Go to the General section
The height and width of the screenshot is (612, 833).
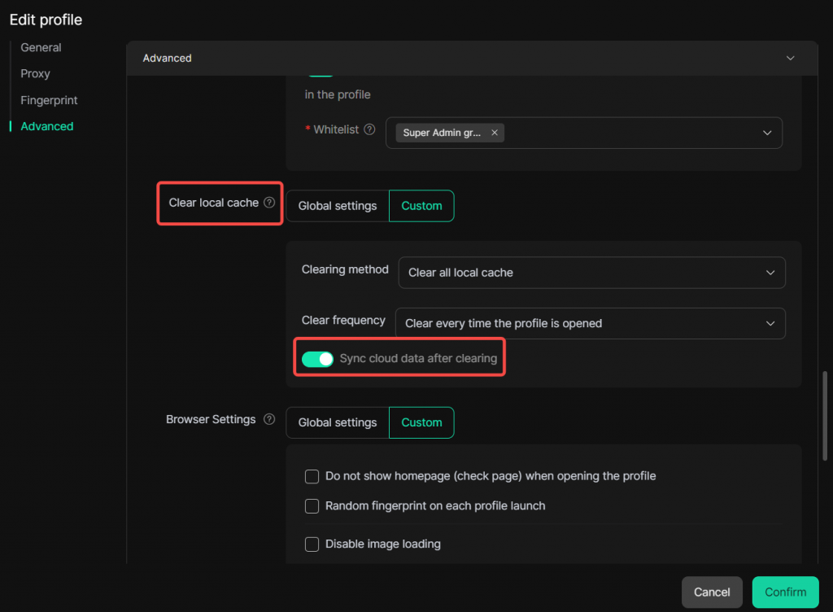coord(41,47)
